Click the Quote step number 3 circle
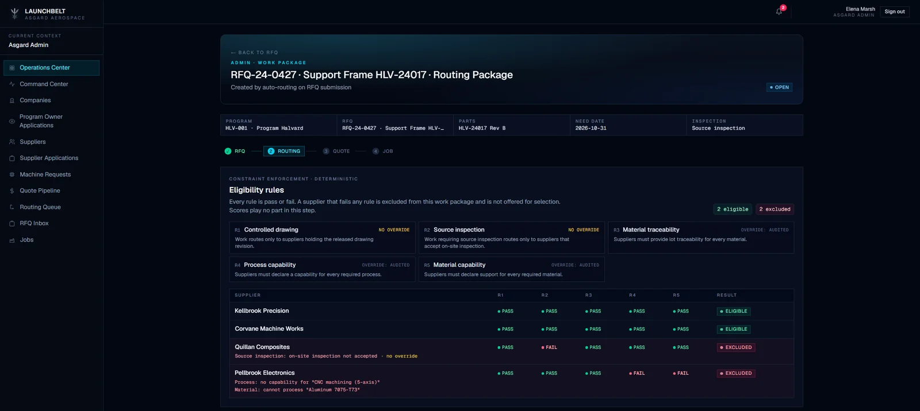 click(326, 152)
